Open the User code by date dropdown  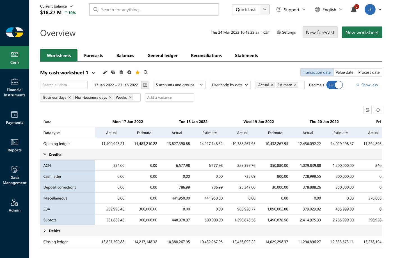[x=230, y=85]
